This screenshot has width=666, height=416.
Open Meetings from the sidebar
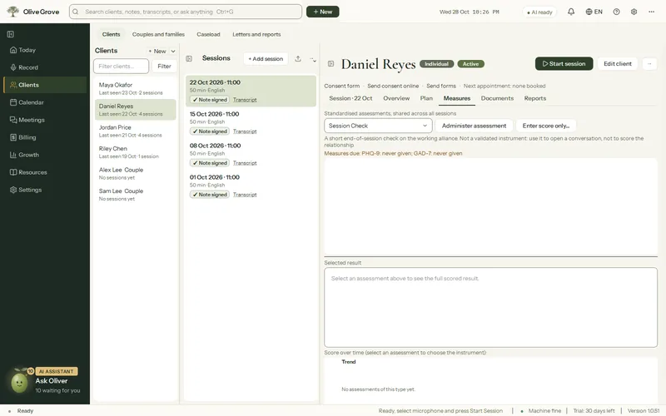45,120
